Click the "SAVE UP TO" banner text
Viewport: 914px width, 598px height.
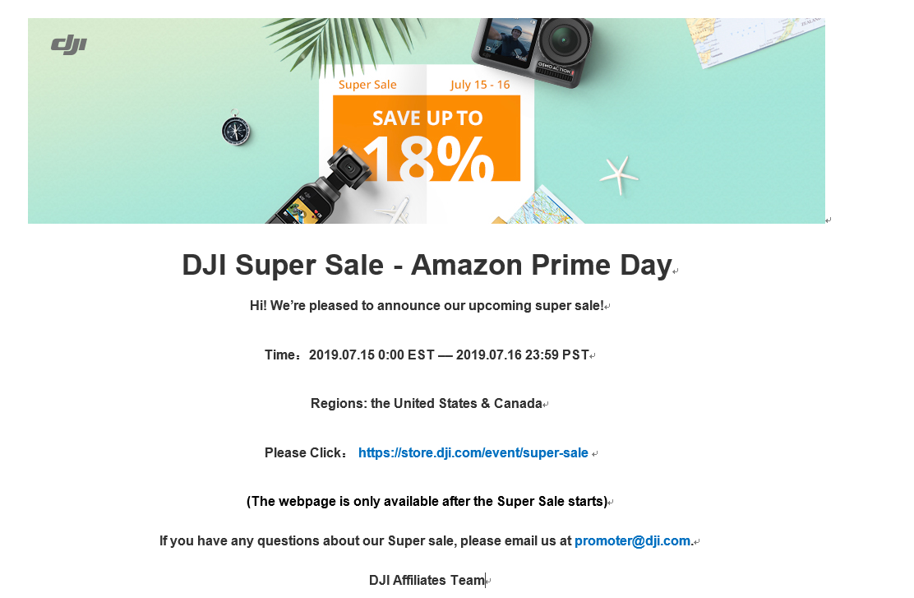(x=427, y=118)
